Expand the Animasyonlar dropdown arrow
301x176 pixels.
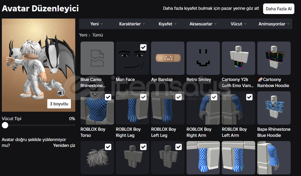point(288,24)
